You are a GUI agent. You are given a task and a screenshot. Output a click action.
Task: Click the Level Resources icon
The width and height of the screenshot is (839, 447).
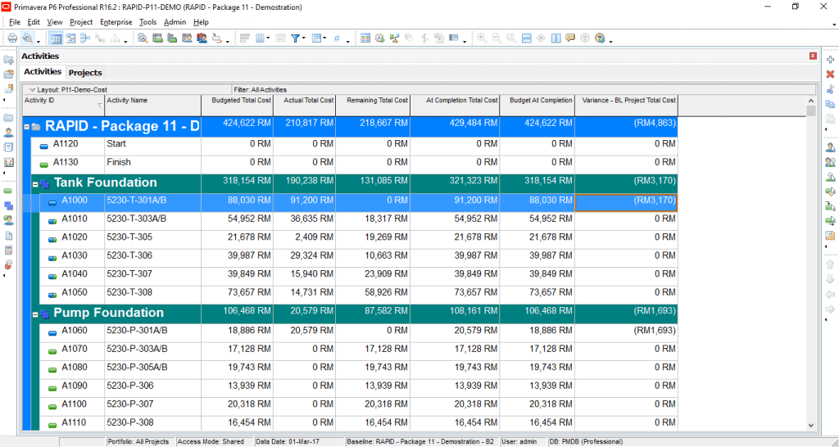click(395, 38)
